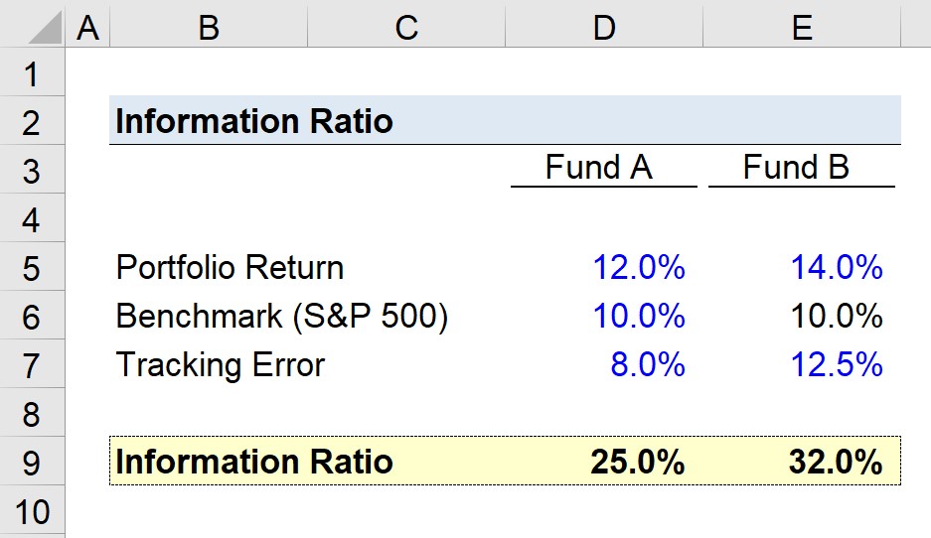Select row 9 header
Image resolution: width=931 pixels, height=538 pixels.
click(x=32, y=461)
